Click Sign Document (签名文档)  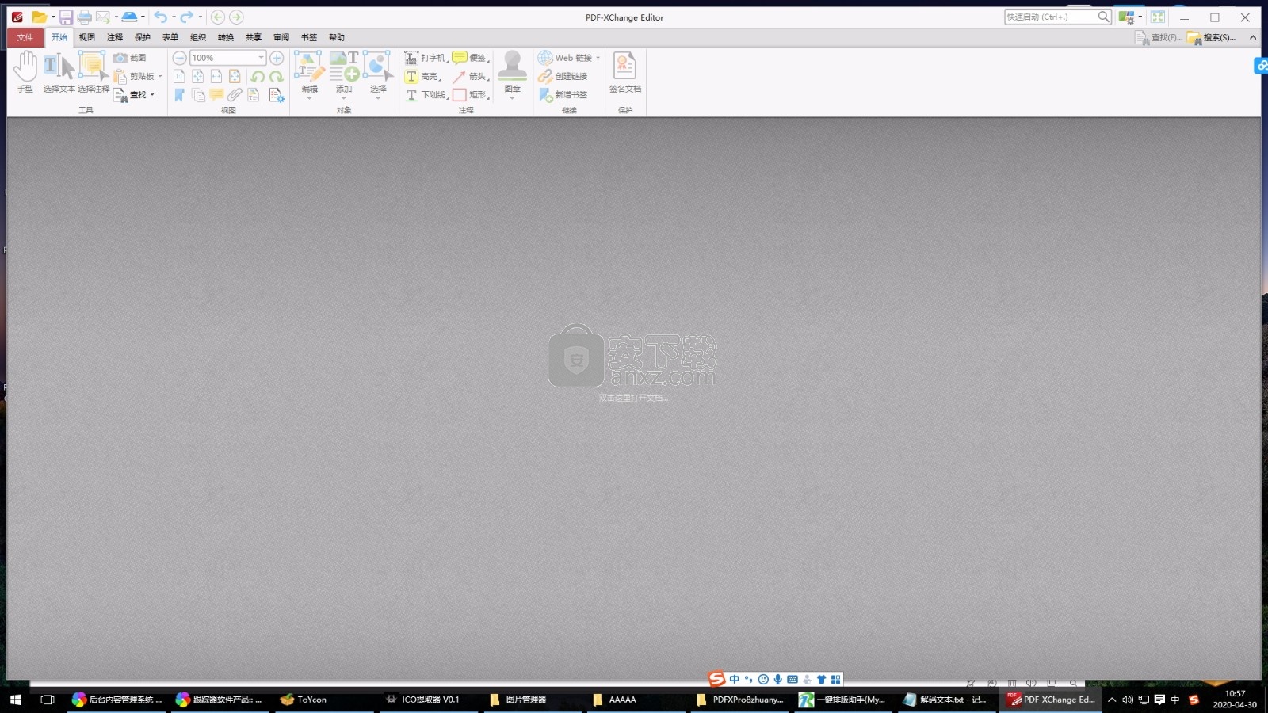click(x=625, y=73)
